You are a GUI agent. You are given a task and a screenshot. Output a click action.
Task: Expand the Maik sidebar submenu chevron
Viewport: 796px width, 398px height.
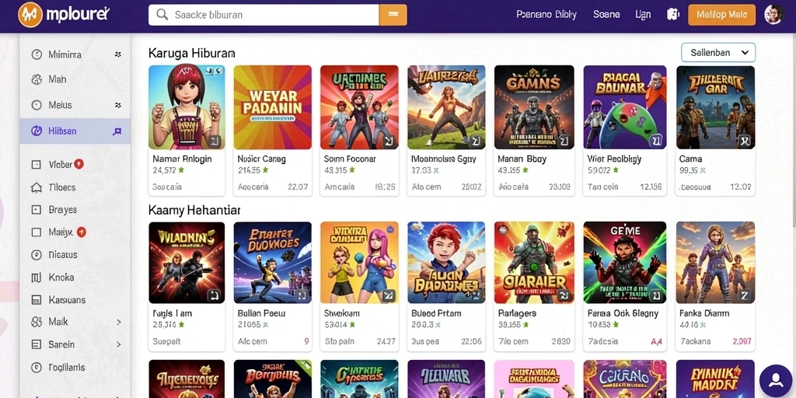tap(119, 322)
